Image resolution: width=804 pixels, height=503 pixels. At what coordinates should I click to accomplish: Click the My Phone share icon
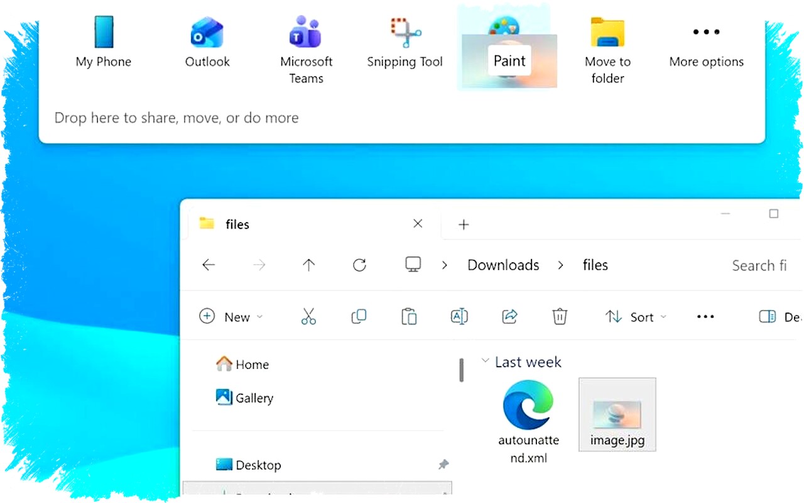pyautogui.click(x=104, y=33)
